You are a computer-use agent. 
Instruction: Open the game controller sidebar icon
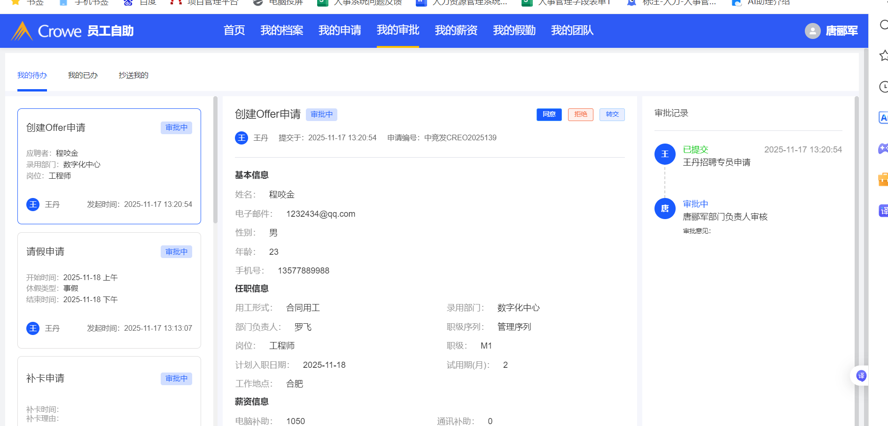[883, 149]
